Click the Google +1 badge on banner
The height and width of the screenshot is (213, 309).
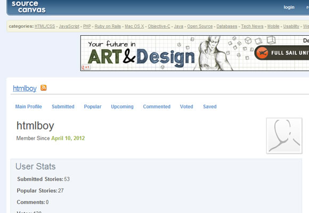(x=86, y=68)
